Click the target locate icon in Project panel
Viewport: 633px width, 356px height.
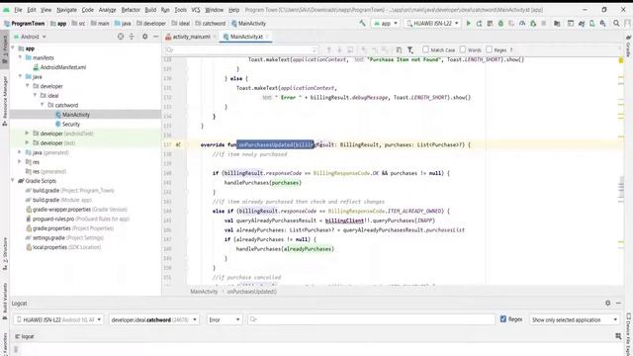click(121, 37)
